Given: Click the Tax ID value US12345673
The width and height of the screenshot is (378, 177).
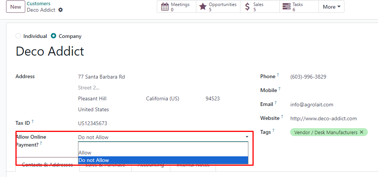Looking at the screenshot, I should 93,123.
